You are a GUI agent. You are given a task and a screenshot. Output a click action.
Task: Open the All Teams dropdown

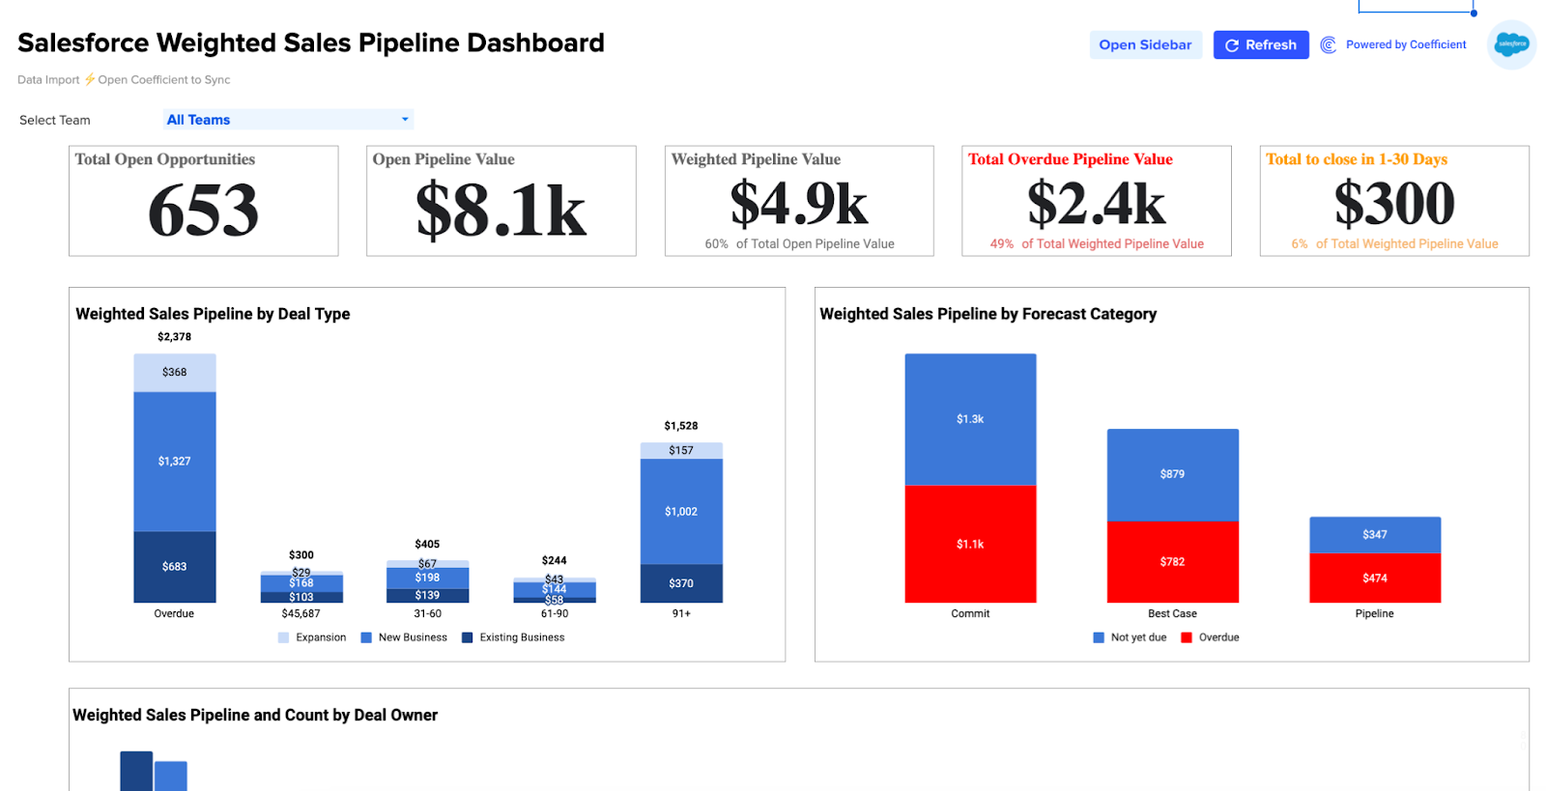[289, 120]
